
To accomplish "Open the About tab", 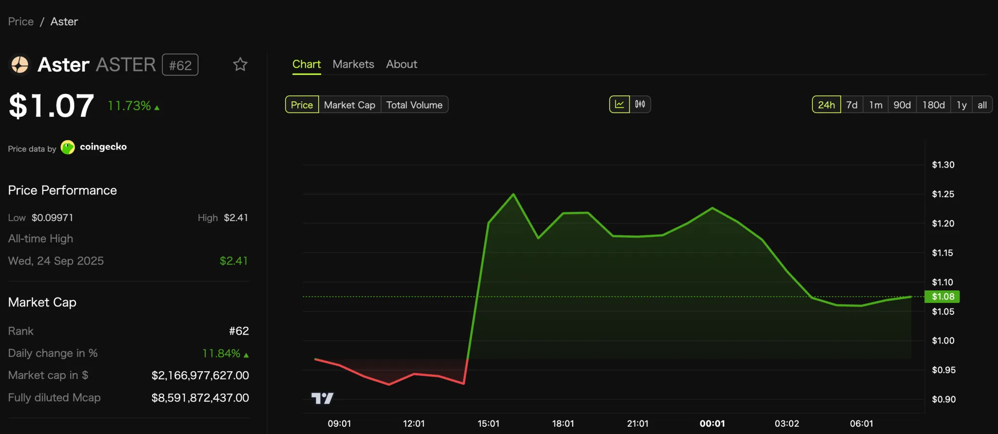I will tap(402, 64).
